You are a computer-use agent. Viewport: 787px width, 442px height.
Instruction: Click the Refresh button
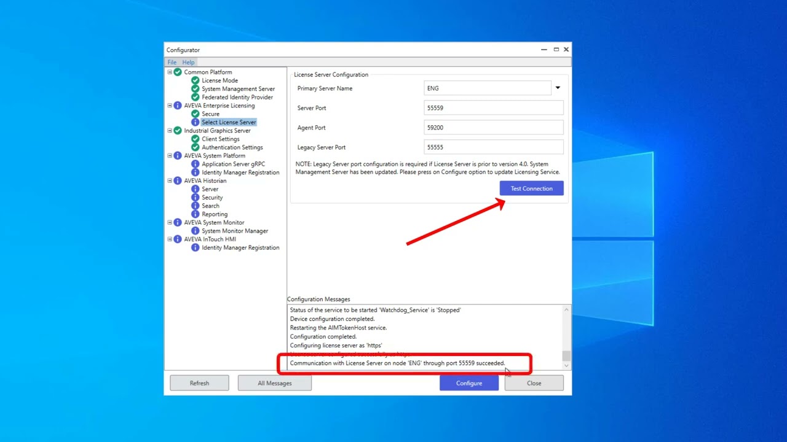199,383
